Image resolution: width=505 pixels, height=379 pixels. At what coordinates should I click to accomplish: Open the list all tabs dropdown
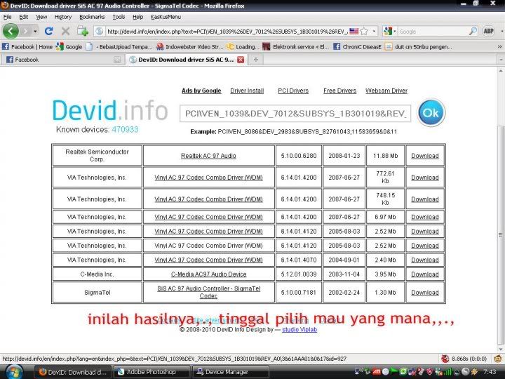pos(501,60)
